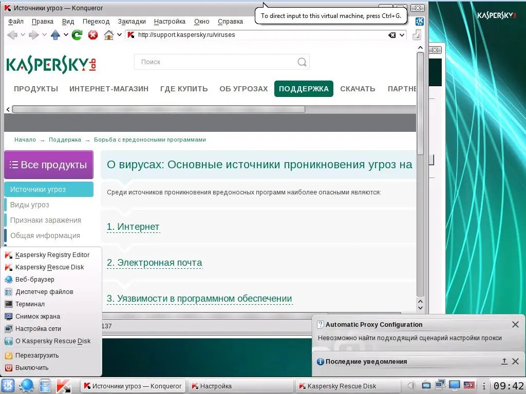Open the Закладки menu
Image resolution: width=526 pixels, height=394 pixels.
click(x=131, y=21)
